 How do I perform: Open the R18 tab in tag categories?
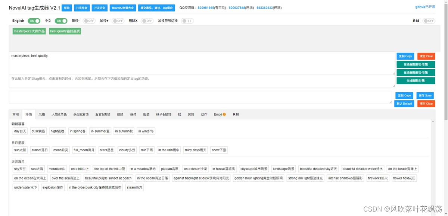tap(236, 114)
